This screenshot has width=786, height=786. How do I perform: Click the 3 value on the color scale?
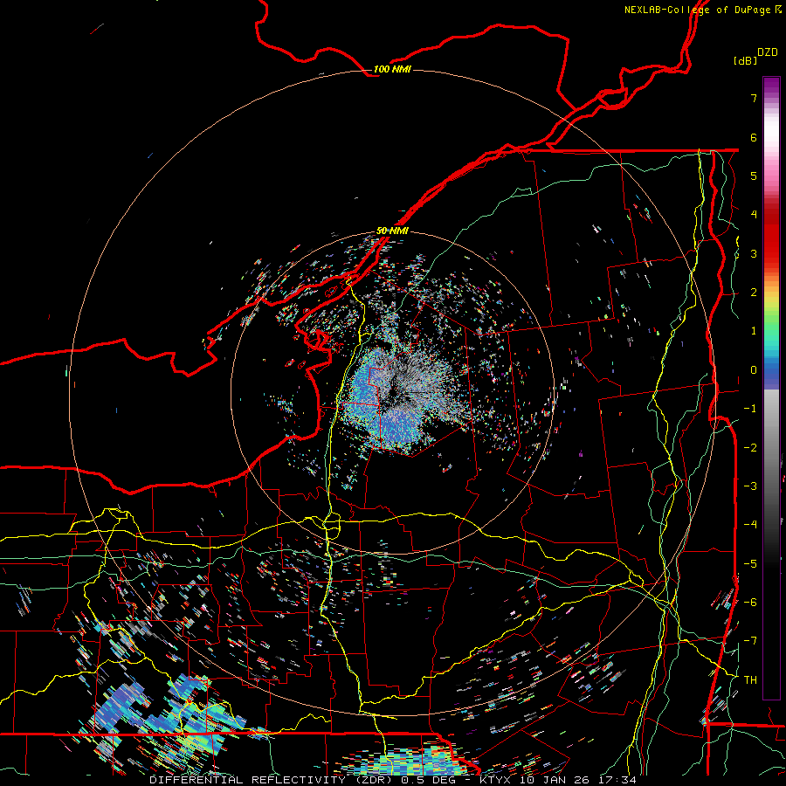coord(754,253)
